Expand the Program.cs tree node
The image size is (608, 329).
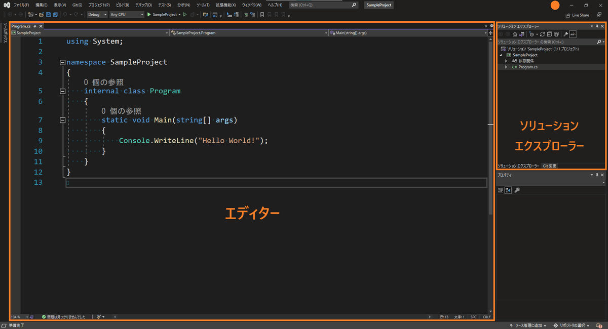tap(506, 67)
